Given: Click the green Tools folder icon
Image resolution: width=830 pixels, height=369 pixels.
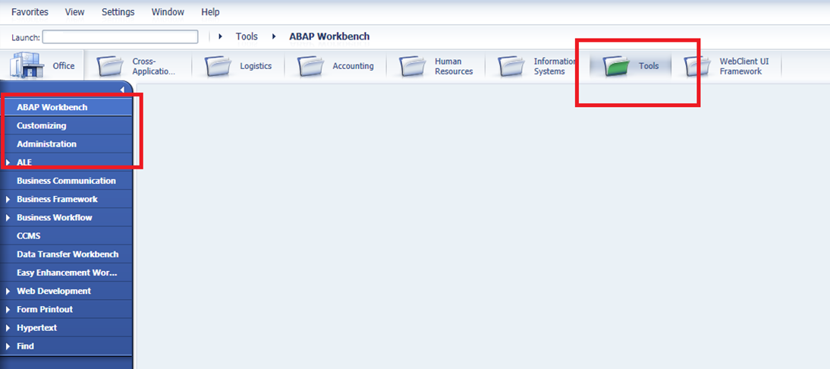Looking at the screenshot, I should click(616, 67).
